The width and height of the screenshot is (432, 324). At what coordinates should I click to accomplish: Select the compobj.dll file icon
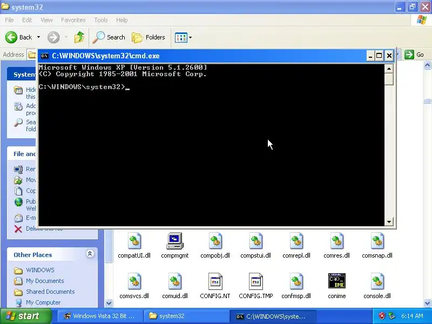[215, 241]
